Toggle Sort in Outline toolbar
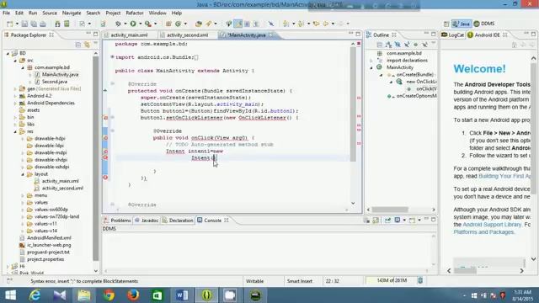 [x=388, y=45]
